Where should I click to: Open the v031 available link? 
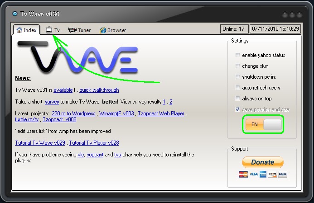click(63, 90)
